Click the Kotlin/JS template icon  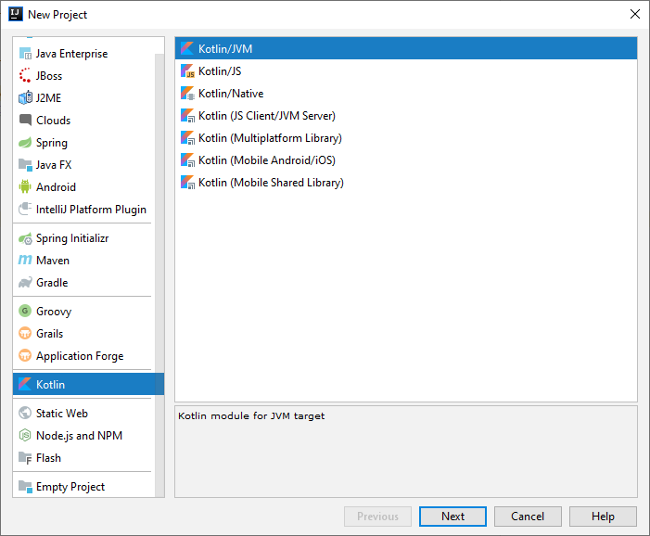[x=187, y=71]
